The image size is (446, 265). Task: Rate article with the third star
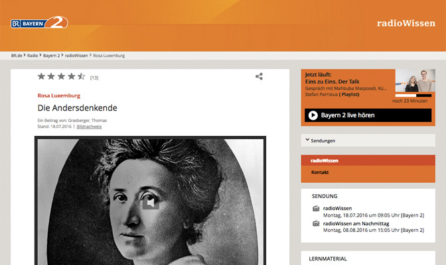tap(61, 76)
